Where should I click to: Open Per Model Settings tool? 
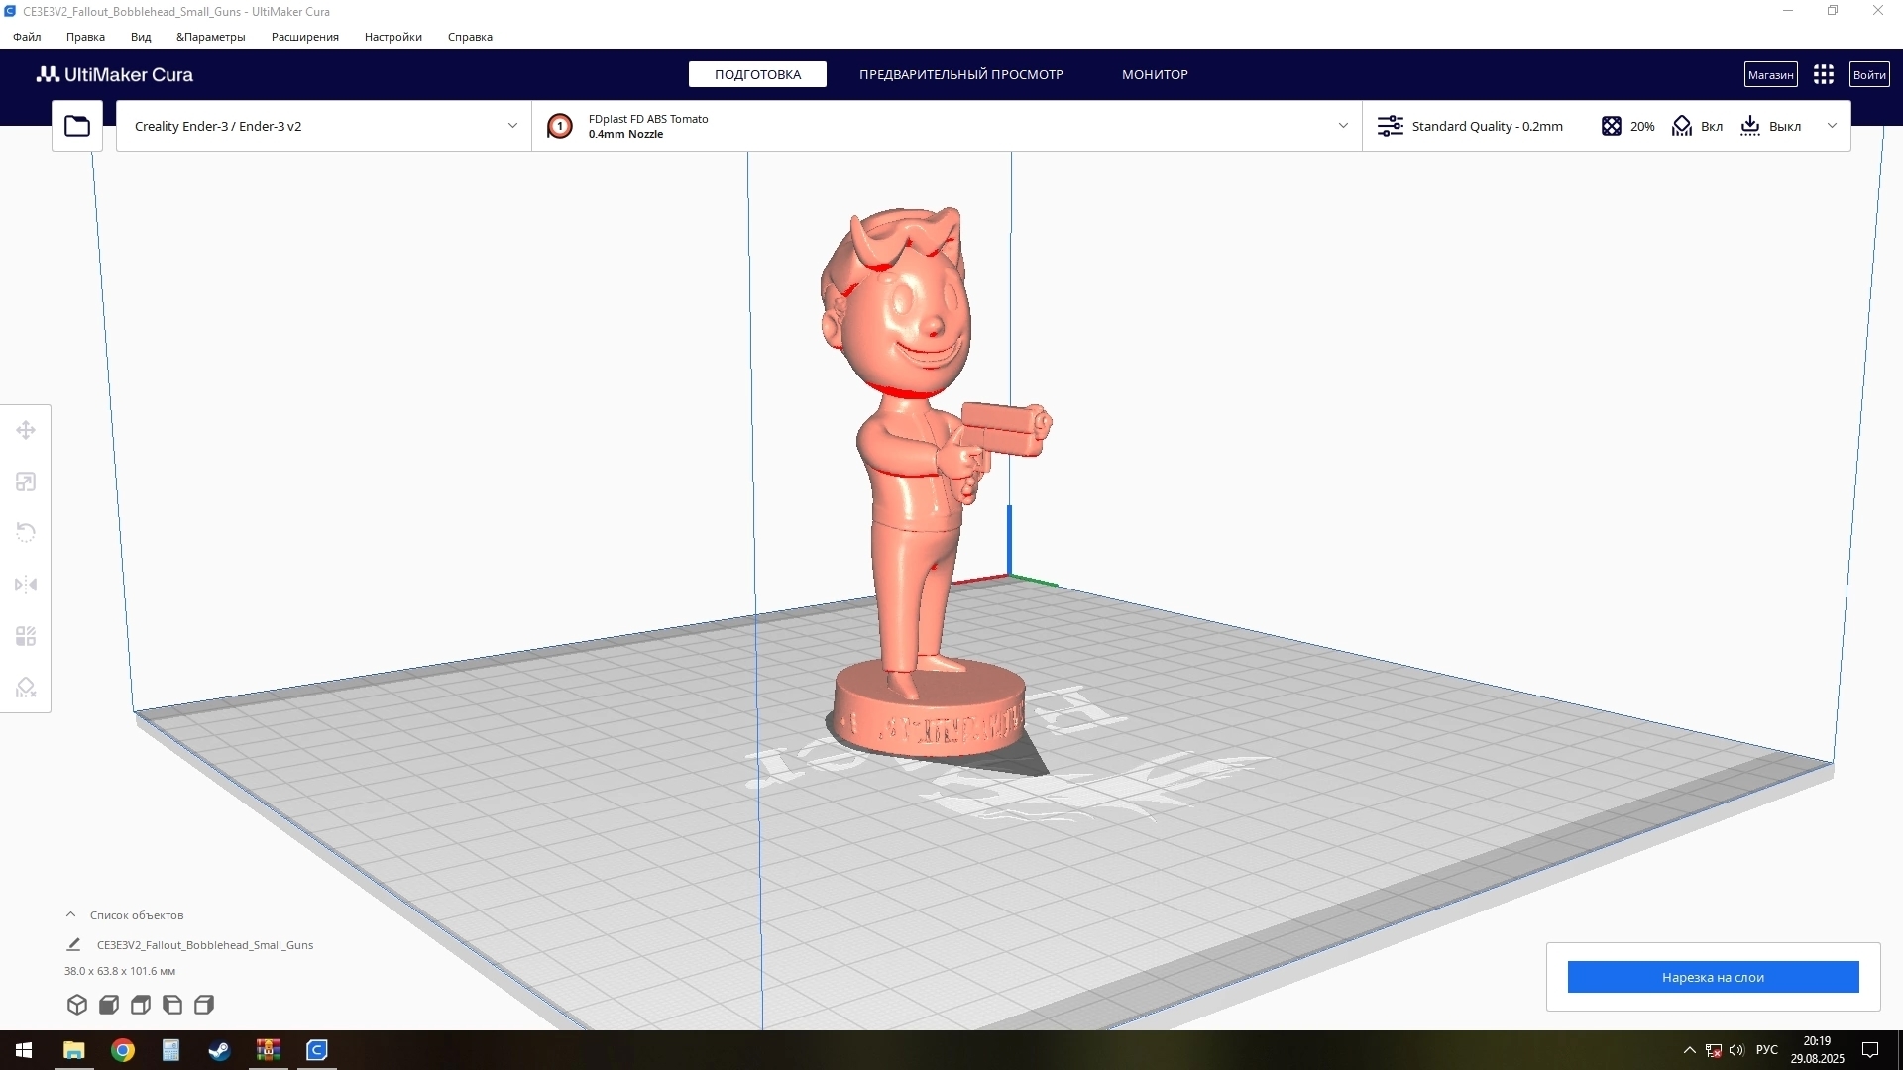[x=26, y=636]
